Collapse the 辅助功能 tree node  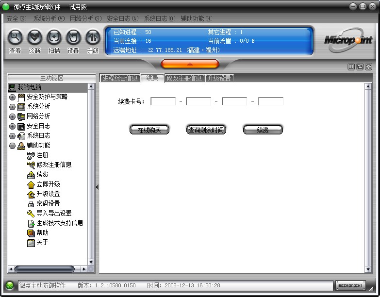tap(12, 146)
